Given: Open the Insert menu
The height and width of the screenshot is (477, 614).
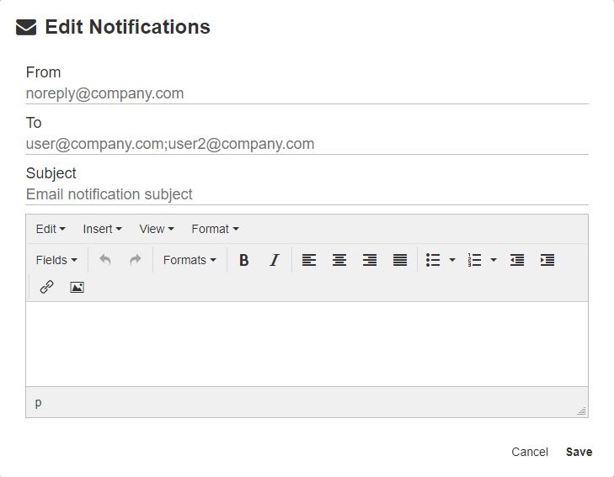Looking at the screenshot, I should point(102,229).
